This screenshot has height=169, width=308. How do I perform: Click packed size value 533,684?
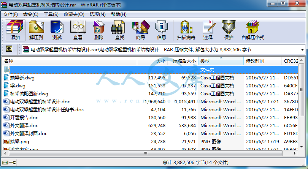(x=187, y=125)
